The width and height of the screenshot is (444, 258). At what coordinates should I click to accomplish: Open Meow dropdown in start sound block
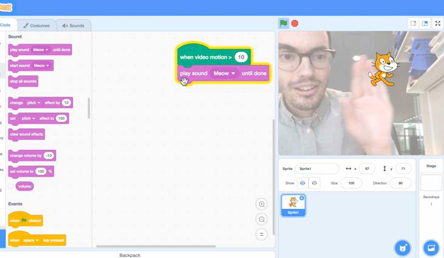click(41, 66)
